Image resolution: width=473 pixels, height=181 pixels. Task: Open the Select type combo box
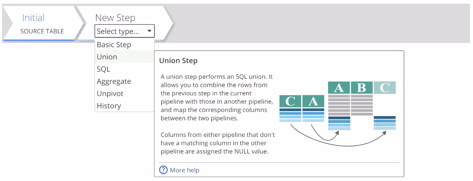124,31
